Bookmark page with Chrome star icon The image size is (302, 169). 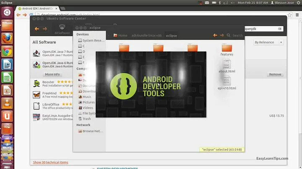(289, 15)
